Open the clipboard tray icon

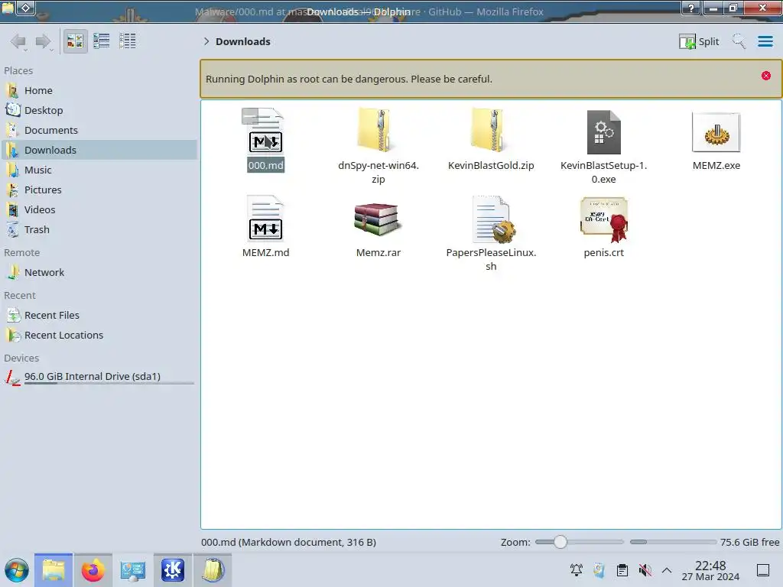pyautogui.click(x=622, y=570)
